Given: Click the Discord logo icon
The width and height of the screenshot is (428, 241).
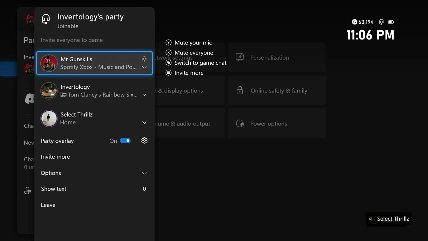Looking at the screenshot, I should (29, 98).
